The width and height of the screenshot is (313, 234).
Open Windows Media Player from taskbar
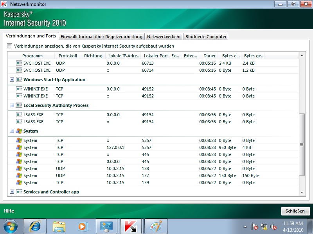point(83,227)
